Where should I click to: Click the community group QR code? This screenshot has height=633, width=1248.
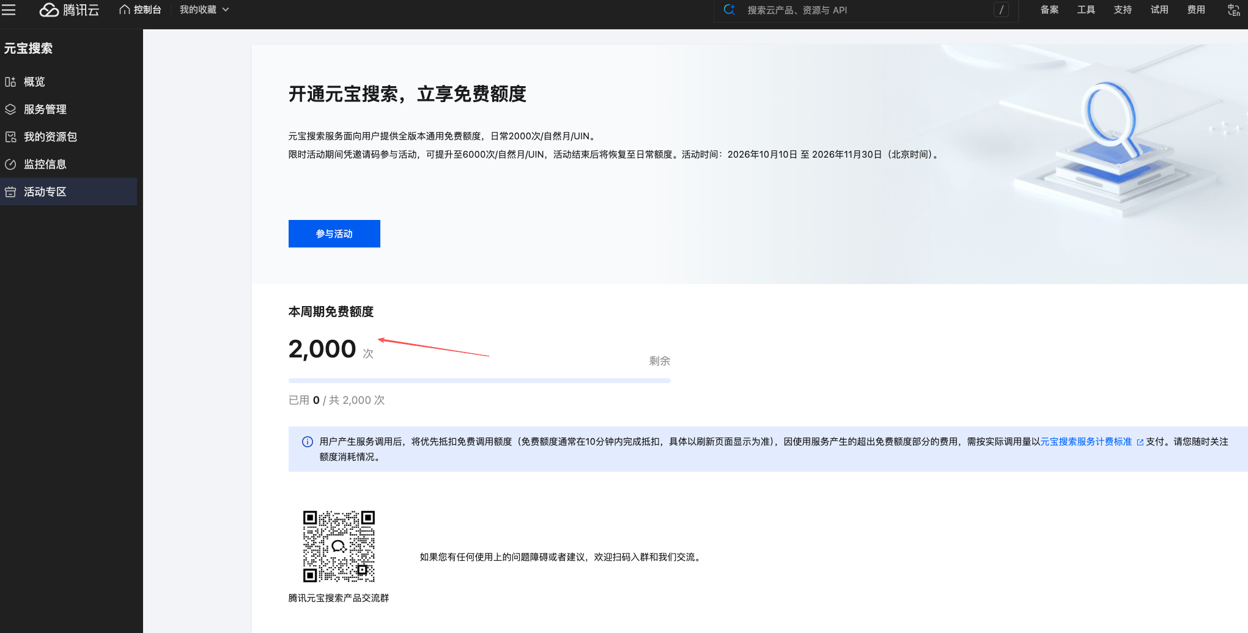[339, 546]
